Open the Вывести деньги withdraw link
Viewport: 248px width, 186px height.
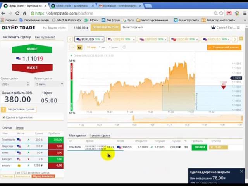133,28
